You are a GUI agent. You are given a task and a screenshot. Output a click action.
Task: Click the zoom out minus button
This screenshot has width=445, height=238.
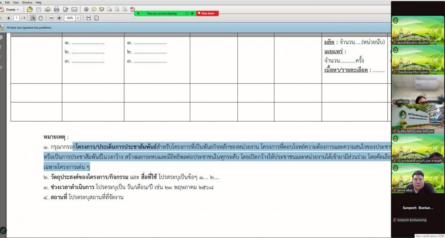point(52,18)
